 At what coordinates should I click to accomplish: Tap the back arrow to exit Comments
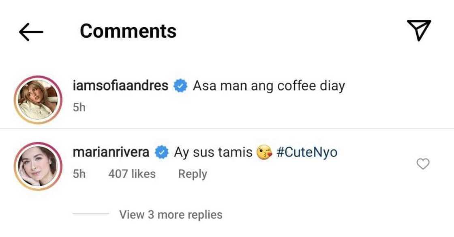30,30
